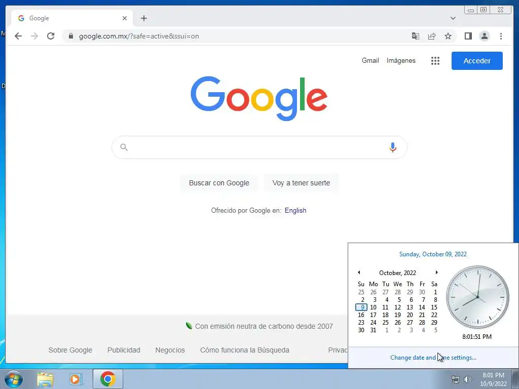Image resolution: width=519 pixels, height=389 pixels.
Task: Click the October, 2022 calendar header
Action: pos(397,273)
